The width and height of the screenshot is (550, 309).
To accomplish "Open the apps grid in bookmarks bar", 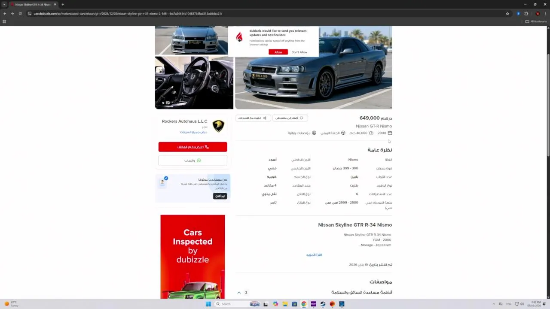I will pyautogui.click(x=4, y=21).
